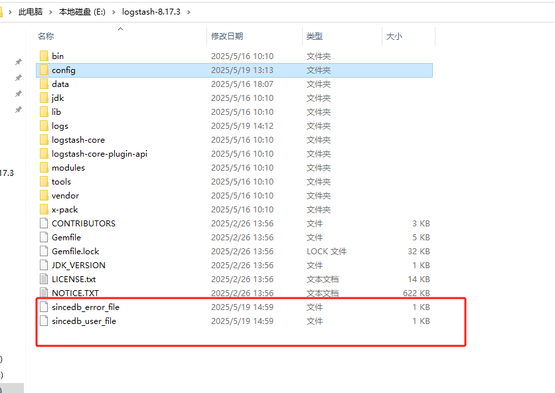Select the row named modules
This screenshot has height=393, width=555.
point(234,167)
